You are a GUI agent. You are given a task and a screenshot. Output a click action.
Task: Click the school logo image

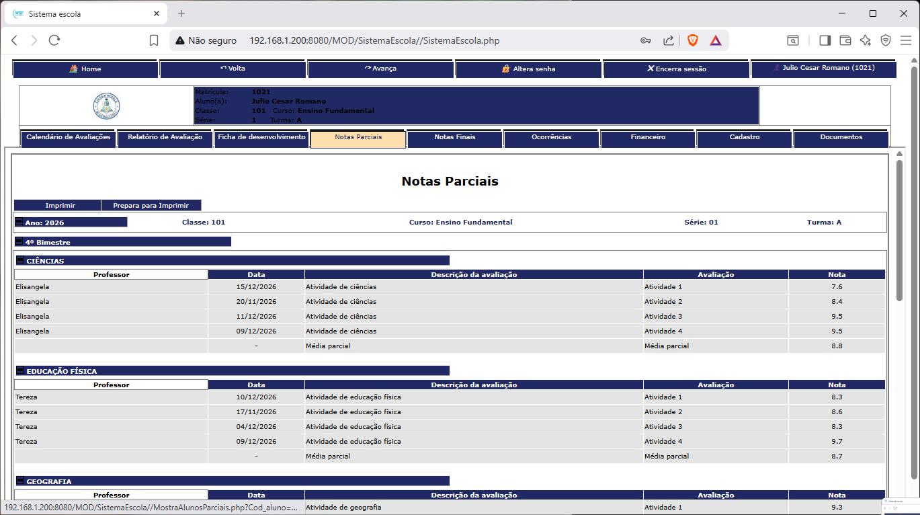[x=106, y=106]
